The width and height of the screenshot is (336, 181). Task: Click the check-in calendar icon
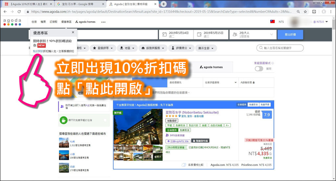pyautogui.click(x=164, y=34)
